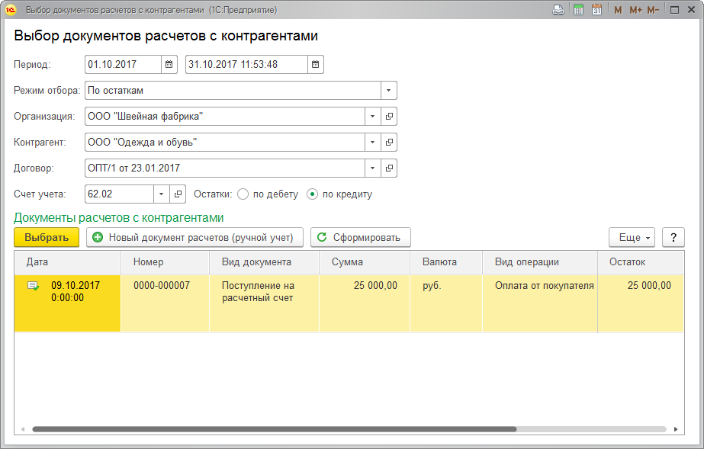Click the Сформировать button
The width and height of the screenshot is (704, 449).
[361, 238]
